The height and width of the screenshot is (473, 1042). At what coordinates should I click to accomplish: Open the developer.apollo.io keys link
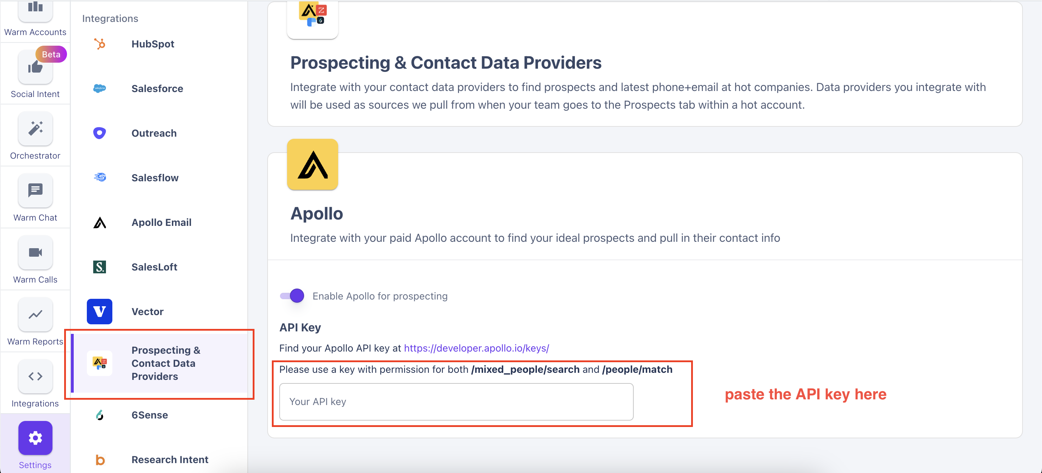coord(476,348)
